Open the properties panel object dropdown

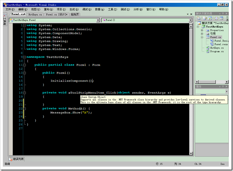tap(227, 91)
